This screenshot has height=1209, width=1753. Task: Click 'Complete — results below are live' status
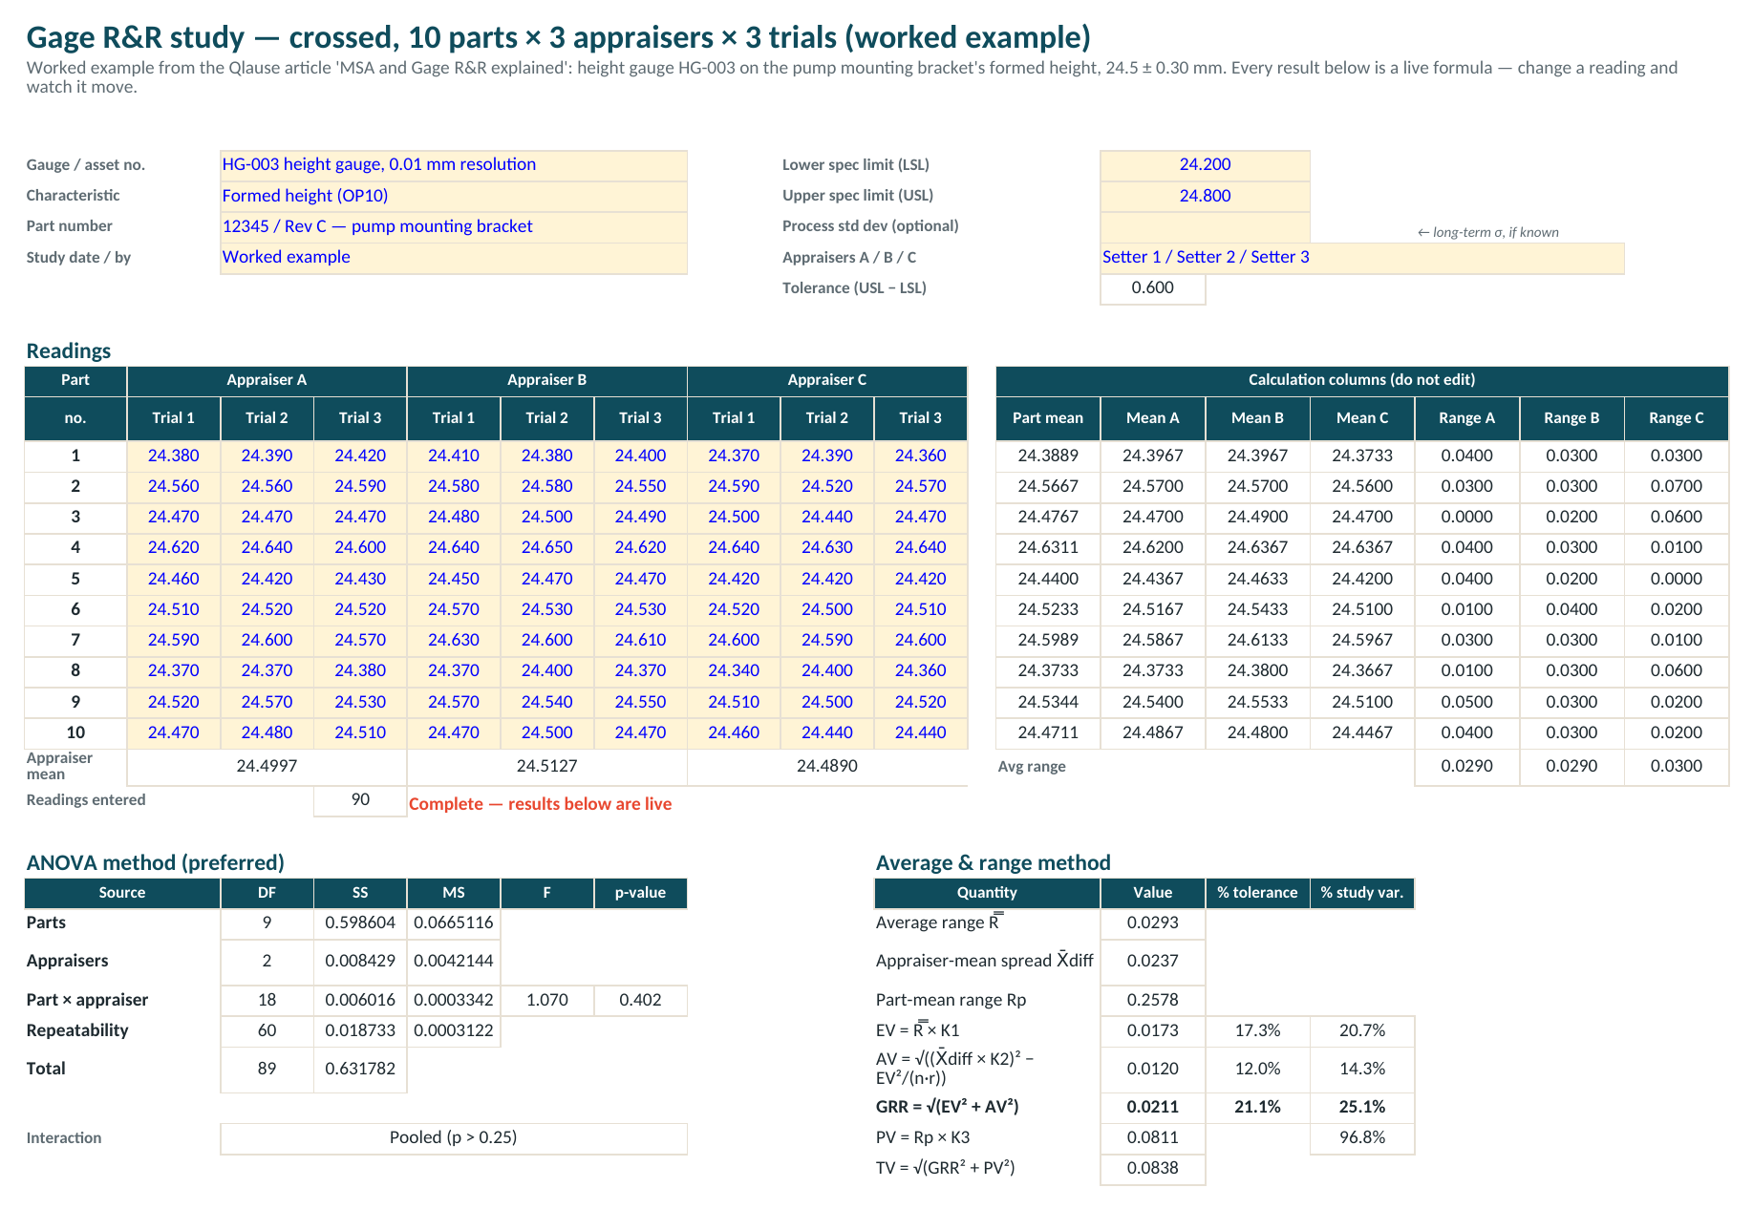540,804
